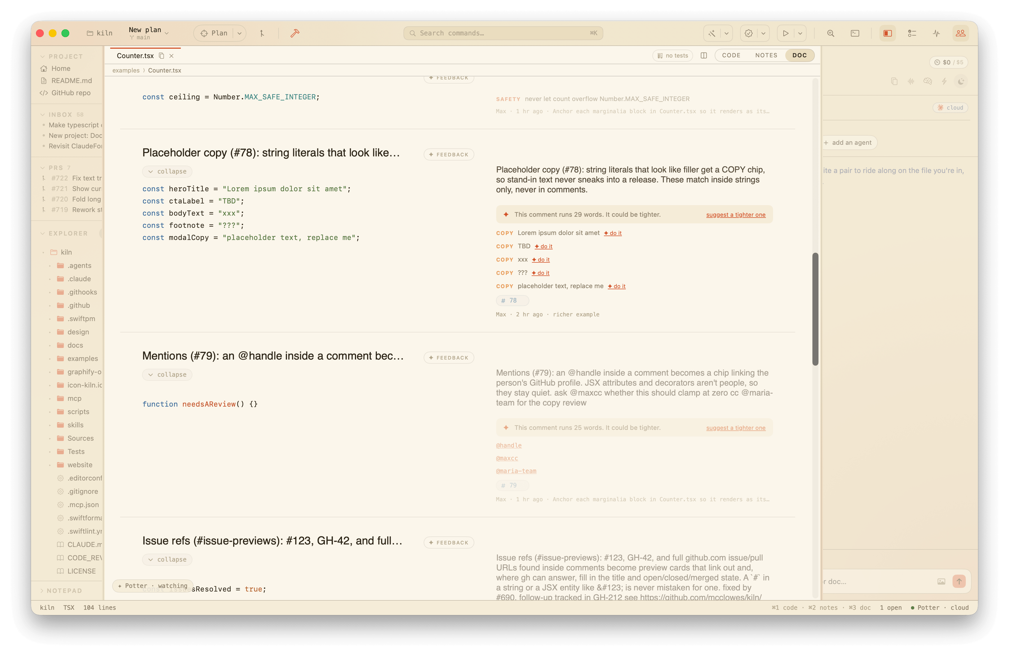Click FEEDBACK for Placeholder copy section
Screen dimensions: 1009x656
click(x=449, y=155)
